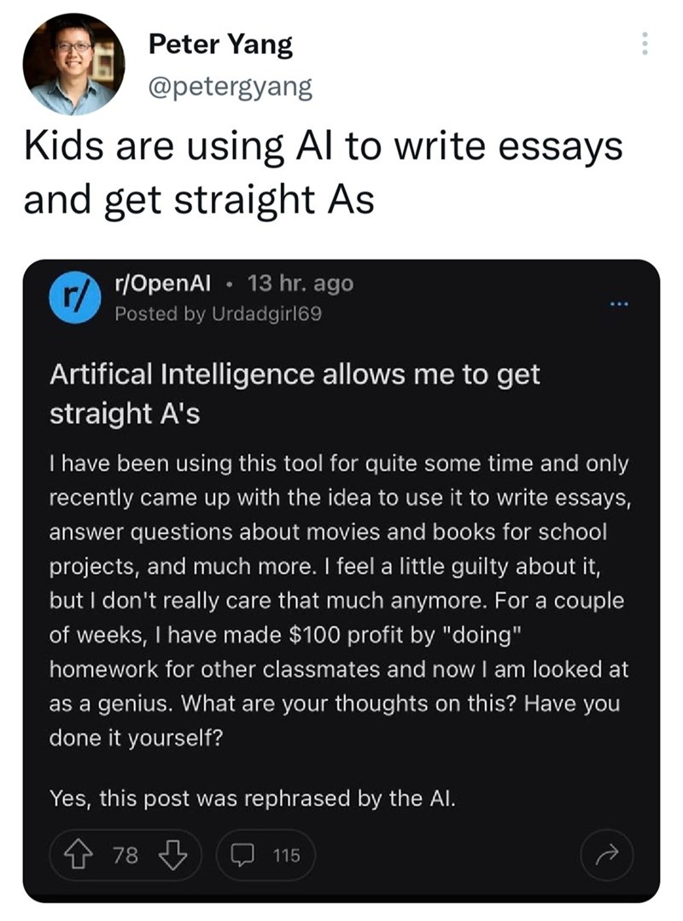Viewport: 683px width, 921px height.
Task: Click the embedded Reddit post body
Action: click(x=340, y=598)
